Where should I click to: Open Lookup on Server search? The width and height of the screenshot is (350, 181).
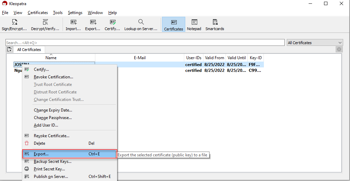click(141, 25)
